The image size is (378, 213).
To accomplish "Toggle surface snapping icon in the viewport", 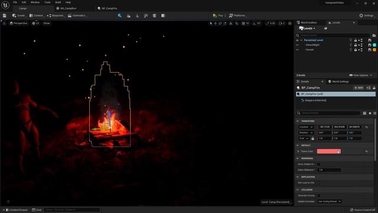I will [x=237, y=24].
